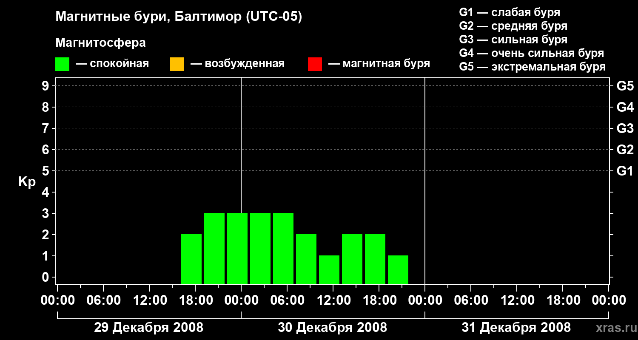
Task: Click the Kp 2 bar for 06:00–09:00, 30 December
Action: 306,259
